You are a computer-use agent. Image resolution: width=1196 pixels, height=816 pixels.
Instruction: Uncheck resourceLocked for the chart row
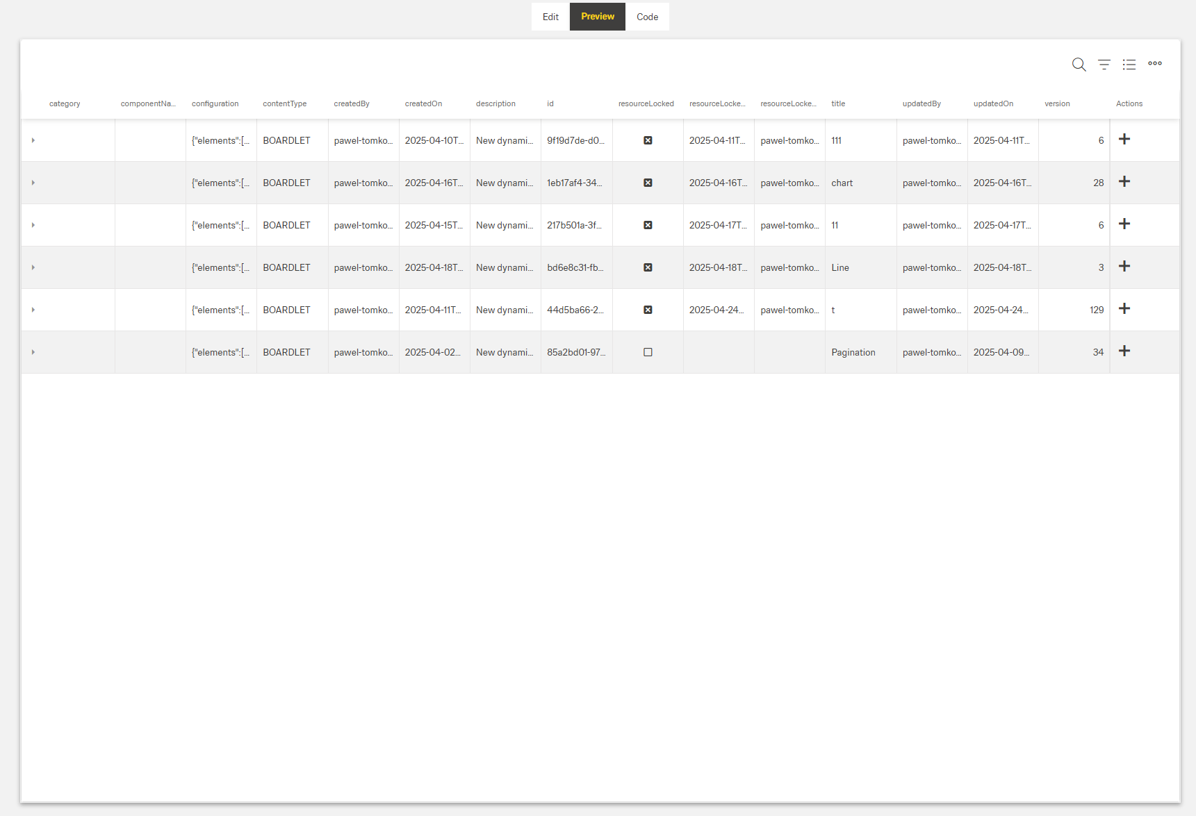[x=648, y=183]
